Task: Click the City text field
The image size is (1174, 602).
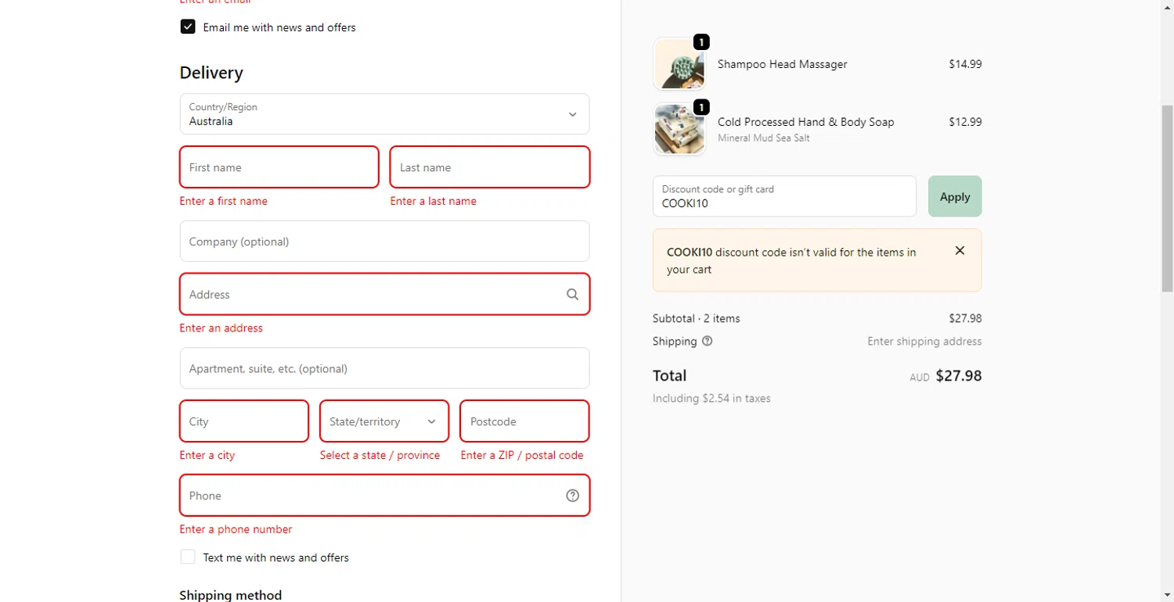Action: tap(244, 421)
